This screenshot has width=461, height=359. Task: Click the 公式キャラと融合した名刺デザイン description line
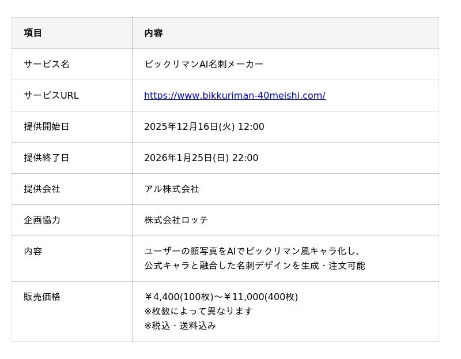[x=254, y=265]
